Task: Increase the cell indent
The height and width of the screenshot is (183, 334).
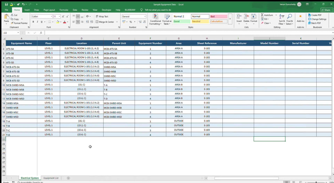Action: click(92, 22)
